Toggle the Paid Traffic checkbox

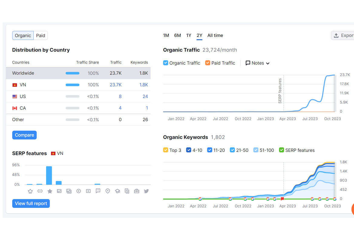[x=208, y=63]
